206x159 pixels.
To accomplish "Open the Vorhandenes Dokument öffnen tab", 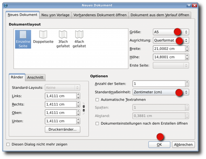I will click(x=100, y=15).
